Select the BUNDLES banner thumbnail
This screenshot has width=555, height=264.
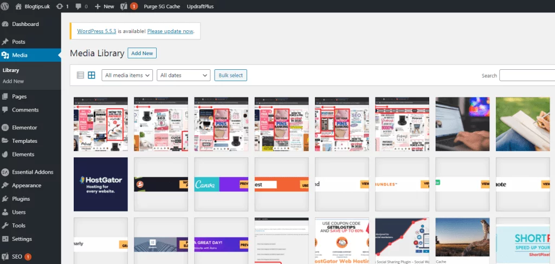402,184
